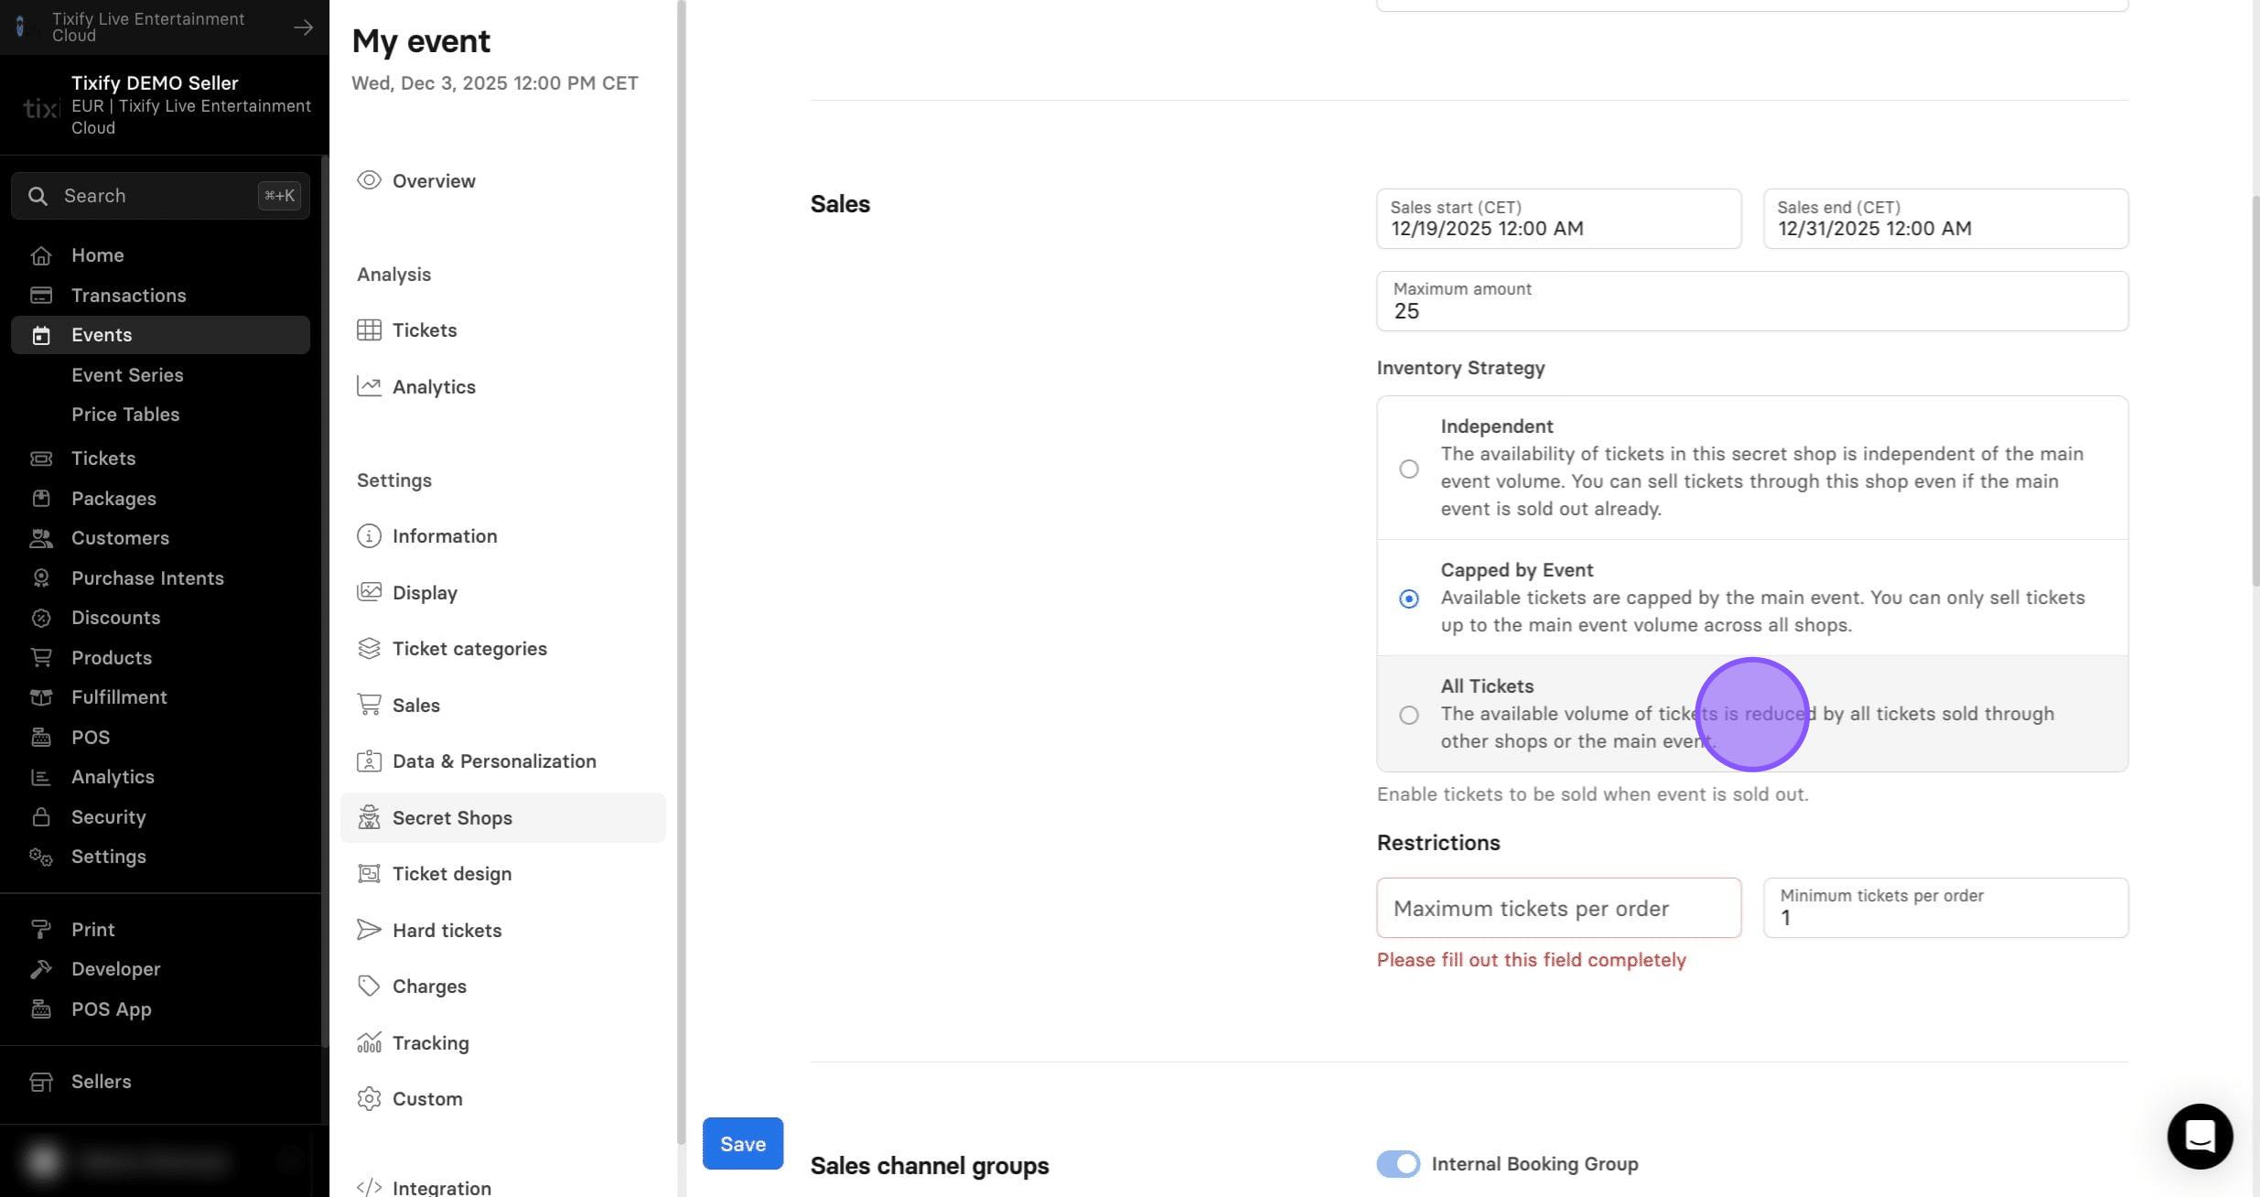Click the Ticket categories layers icon
Screen dimensions: 2260x1197
369,649
